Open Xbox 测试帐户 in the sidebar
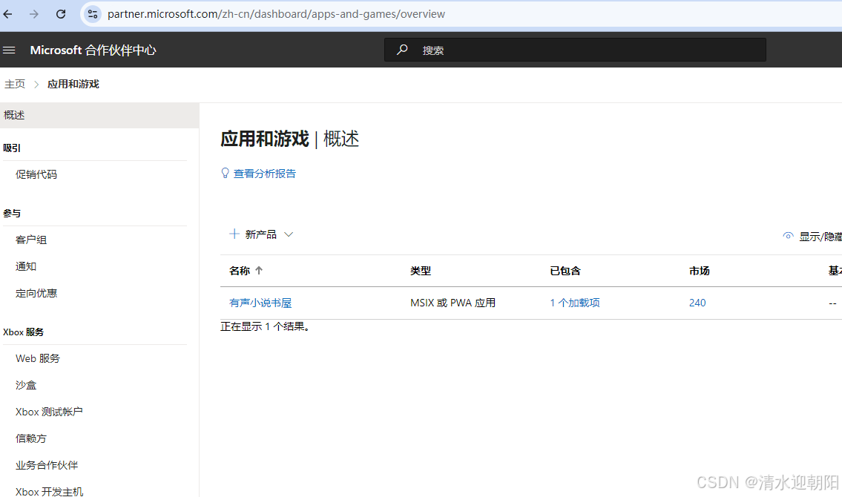This screenshot has width=842, height=497. coord(49,412)
